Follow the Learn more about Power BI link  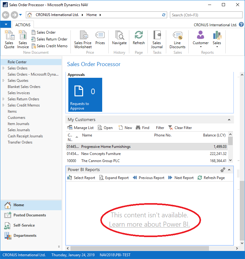click(x=149, y=224)
